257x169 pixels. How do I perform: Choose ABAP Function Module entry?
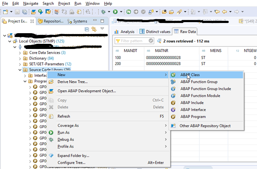coord(206,96)
